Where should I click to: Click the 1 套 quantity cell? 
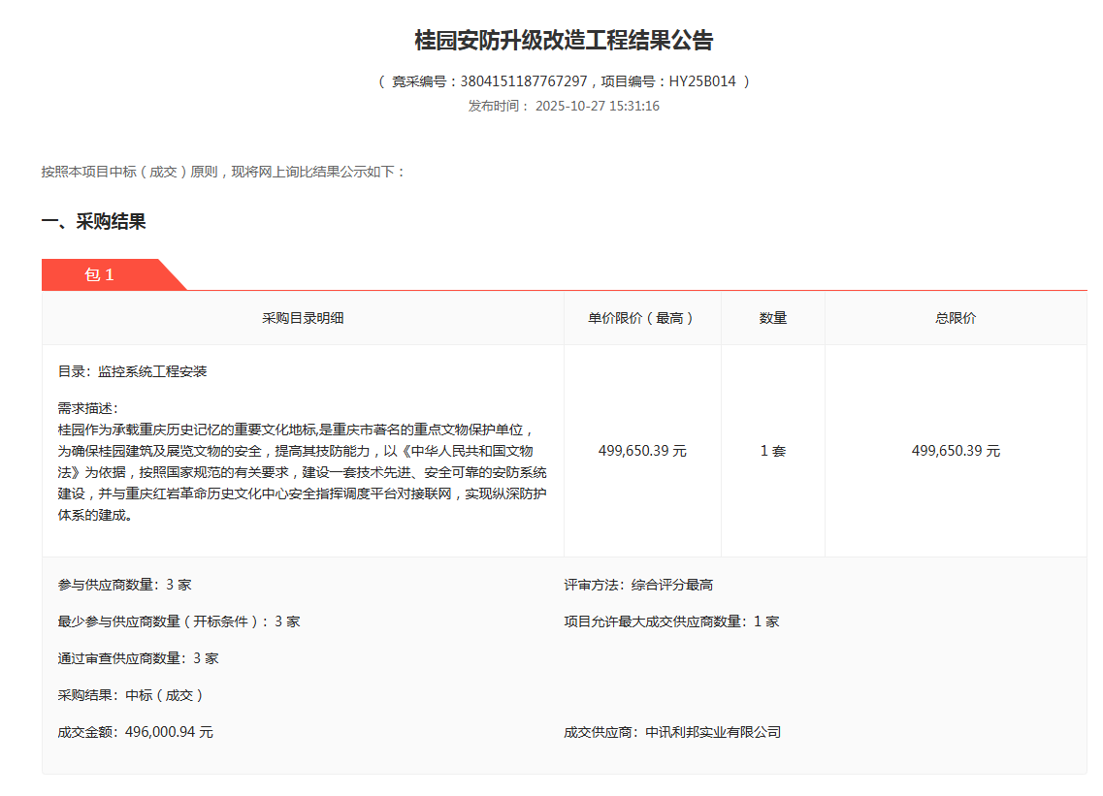pos(772,451)
